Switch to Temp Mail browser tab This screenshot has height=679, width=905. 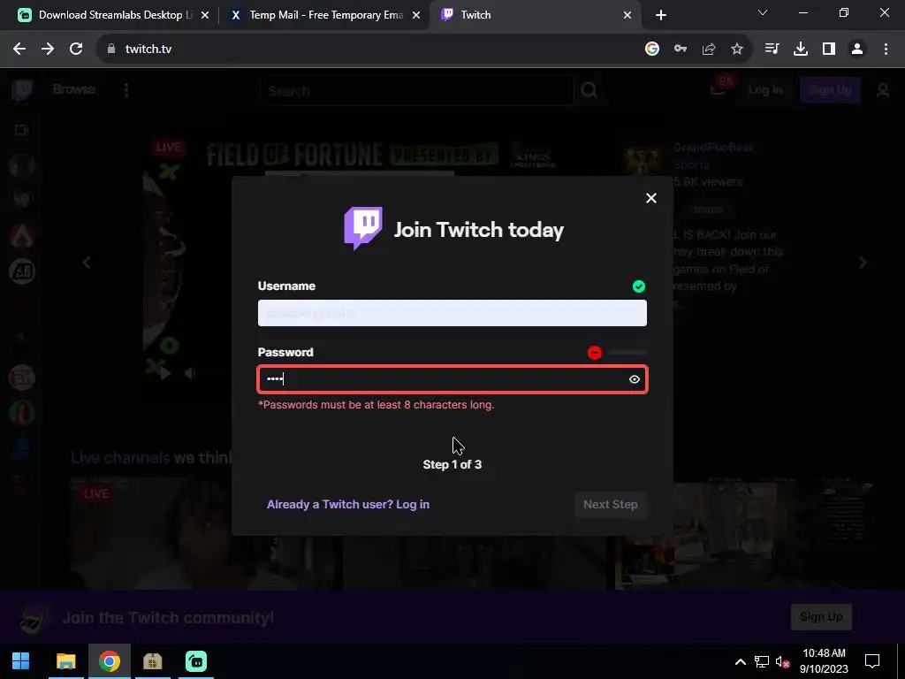[326, 15]
